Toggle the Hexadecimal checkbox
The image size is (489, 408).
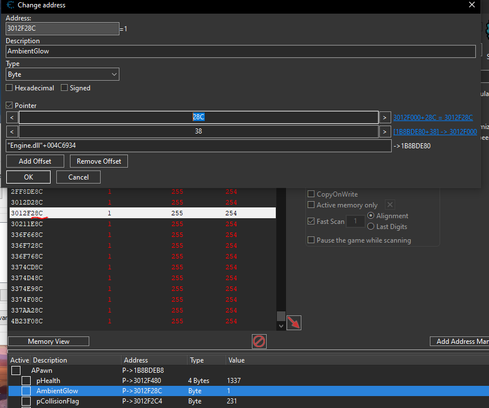[9, 88]
